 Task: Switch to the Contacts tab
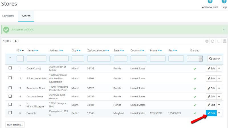(x=8, y=16)
